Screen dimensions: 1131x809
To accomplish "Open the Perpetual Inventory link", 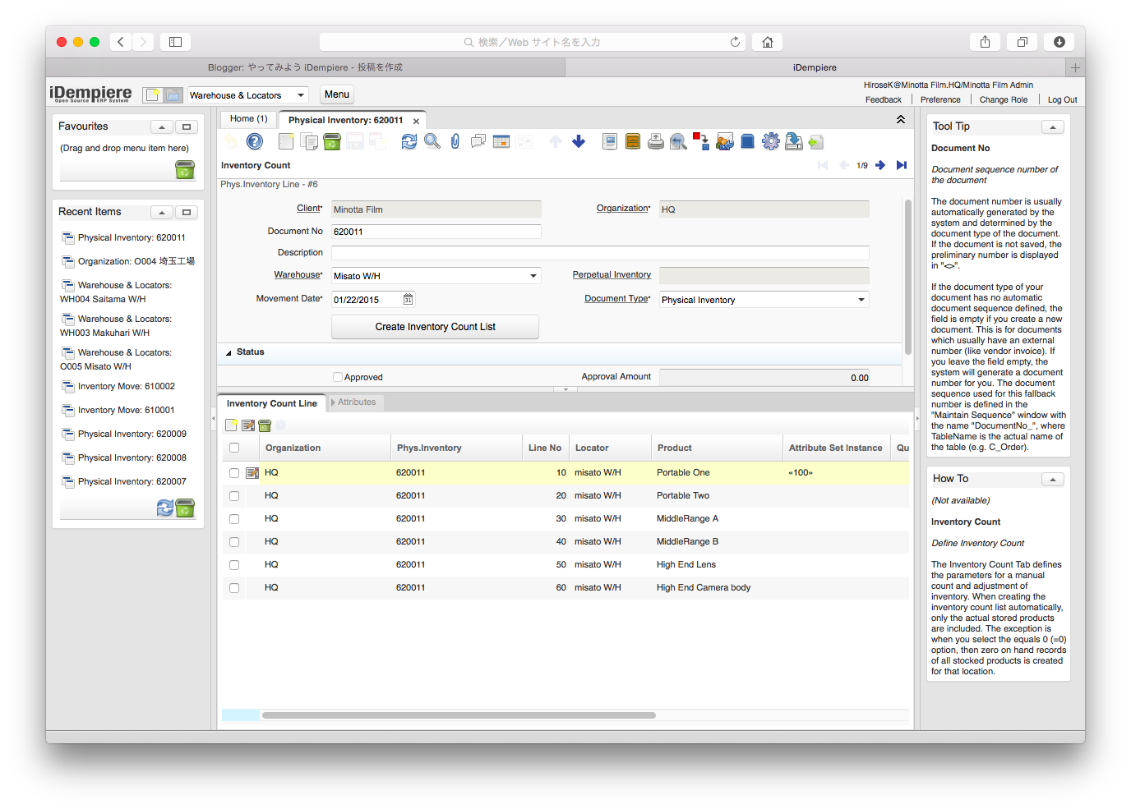I will pyautogui.click(x=612, y=274).
